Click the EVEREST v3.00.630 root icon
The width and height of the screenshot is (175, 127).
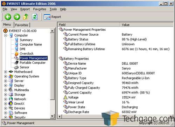[5, 31]
